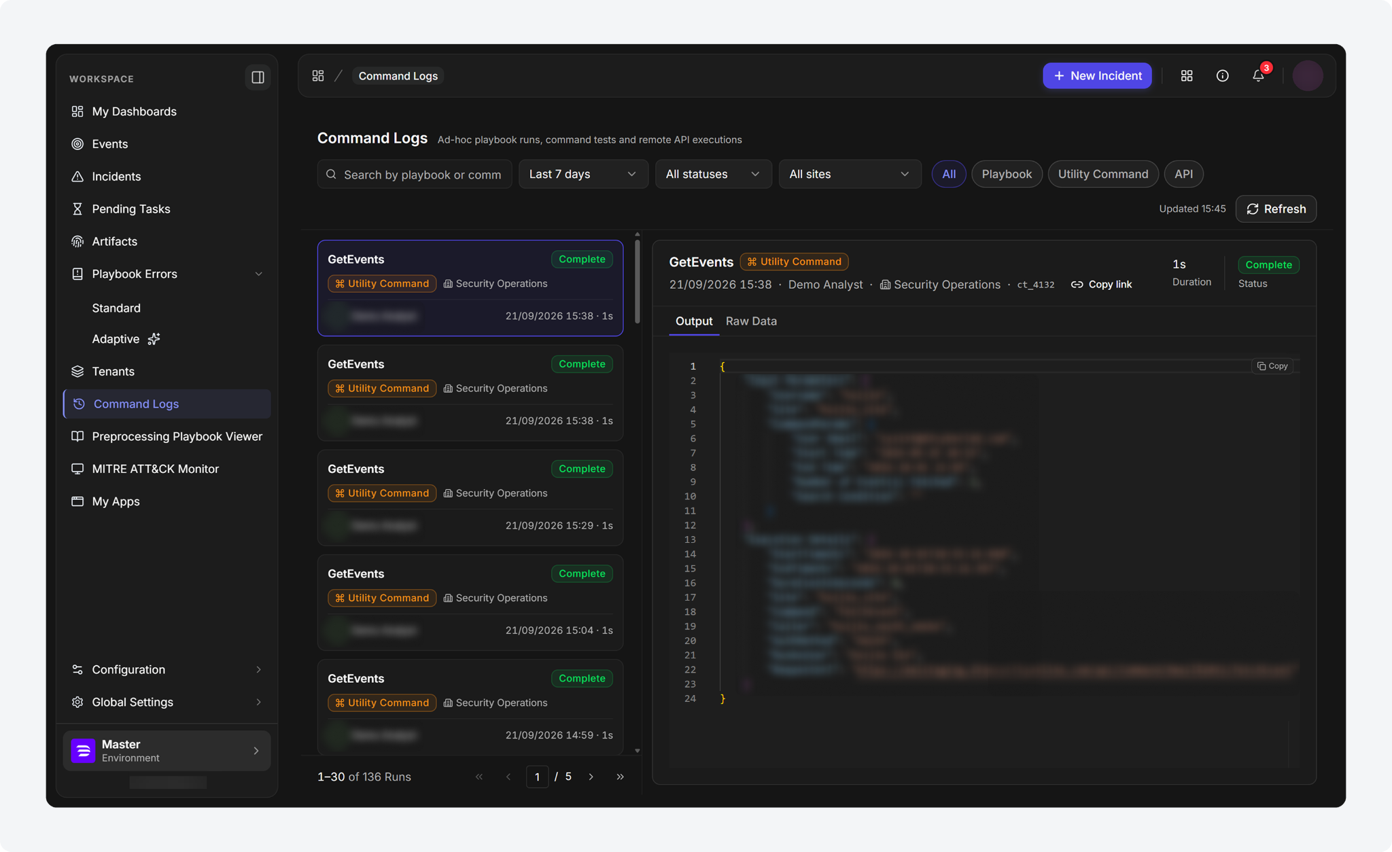
Task: Open notifications bell with 3 badge
Action: tap(1259, 75)
